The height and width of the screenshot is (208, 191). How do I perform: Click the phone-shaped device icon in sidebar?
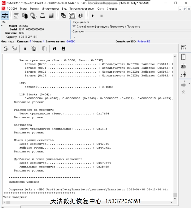tap(183, 57)
